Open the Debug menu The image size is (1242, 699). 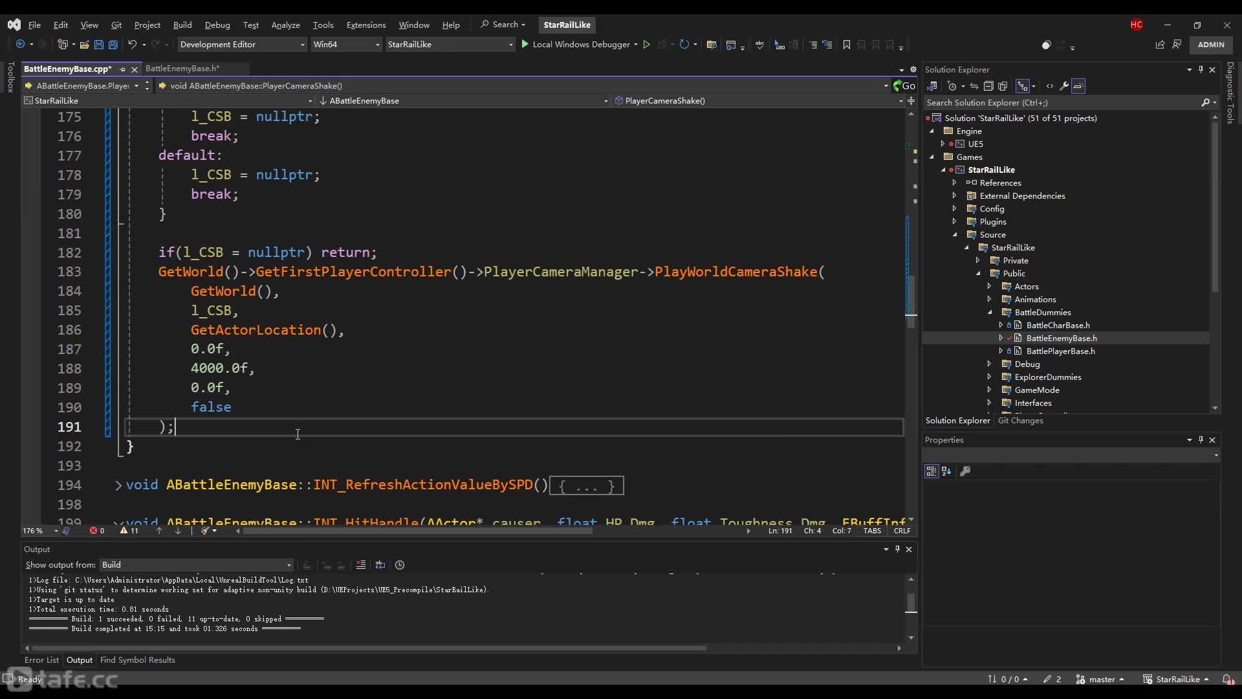217,24
